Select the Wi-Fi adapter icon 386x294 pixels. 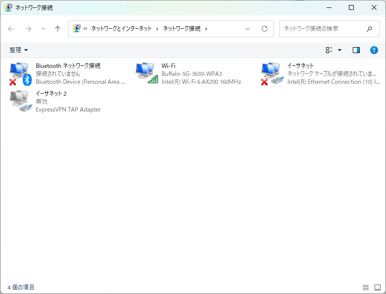146,73
